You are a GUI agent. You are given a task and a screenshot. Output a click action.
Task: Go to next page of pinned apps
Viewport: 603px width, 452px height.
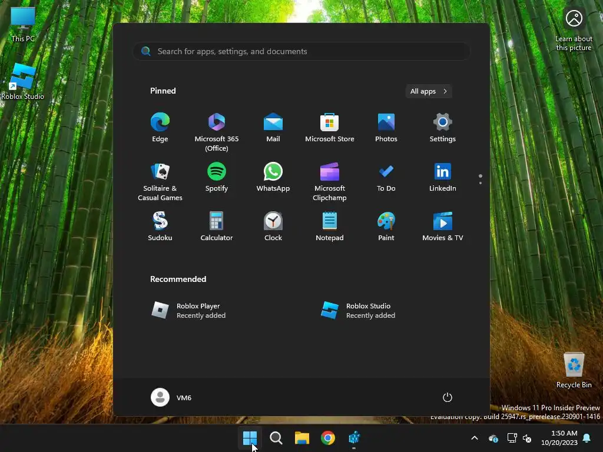pyautogui.click(x=481, y=183)
